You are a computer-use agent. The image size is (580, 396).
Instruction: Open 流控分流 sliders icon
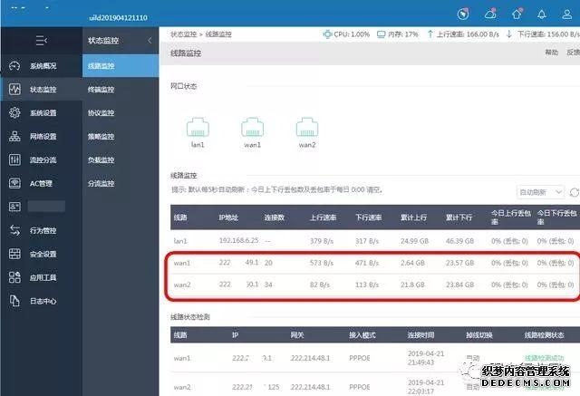click(14, 159)
